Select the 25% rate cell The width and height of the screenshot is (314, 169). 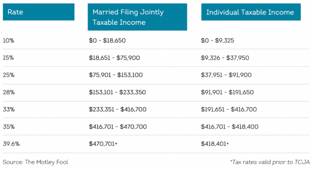pos(8,75)
